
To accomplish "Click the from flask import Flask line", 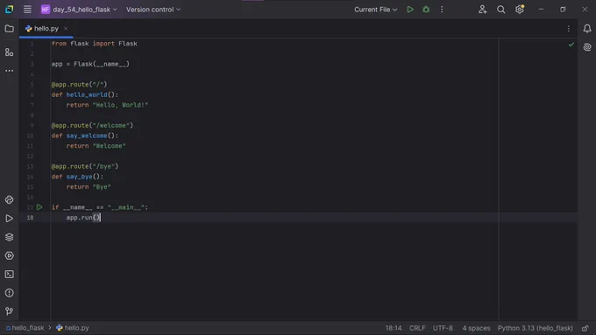I will coord(95,44).
